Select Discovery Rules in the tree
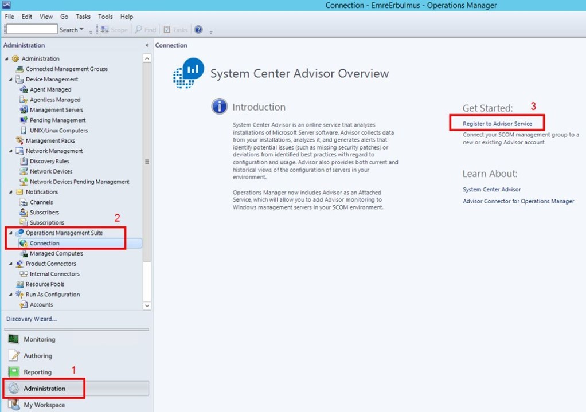Screen dimensions: 586x412 (x=50, y=162)
